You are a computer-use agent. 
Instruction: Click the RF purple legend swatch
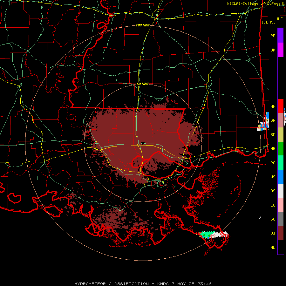(x=281, y=36)
